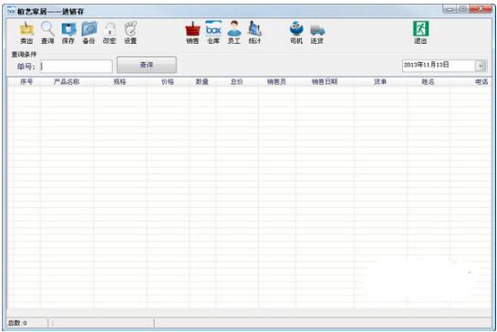The image size is (497, 332).
Task: Click the 卖出 (sell) shopping bag icon
Action: point(26,32)
